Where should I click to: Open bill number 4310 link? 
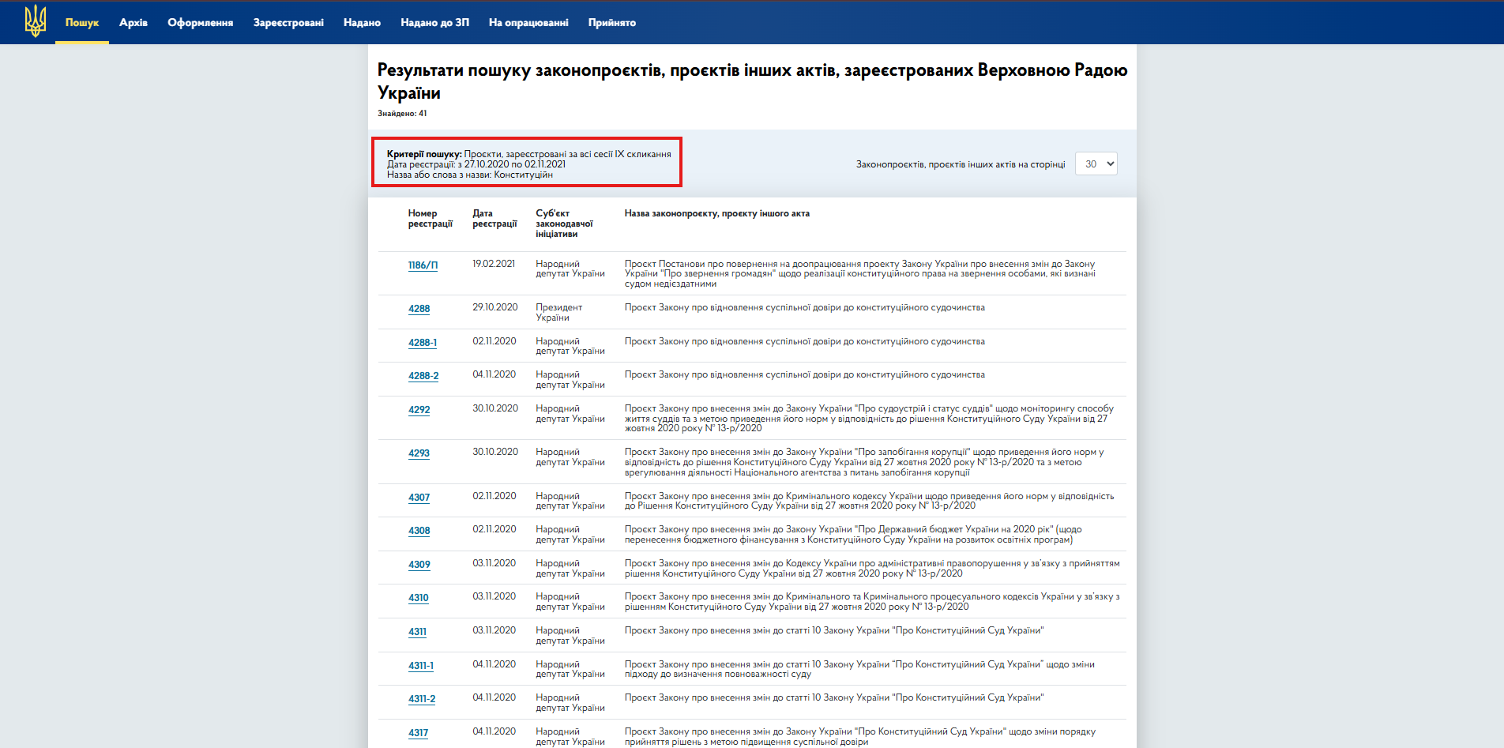pyautogui.click(x=418, y=598)
